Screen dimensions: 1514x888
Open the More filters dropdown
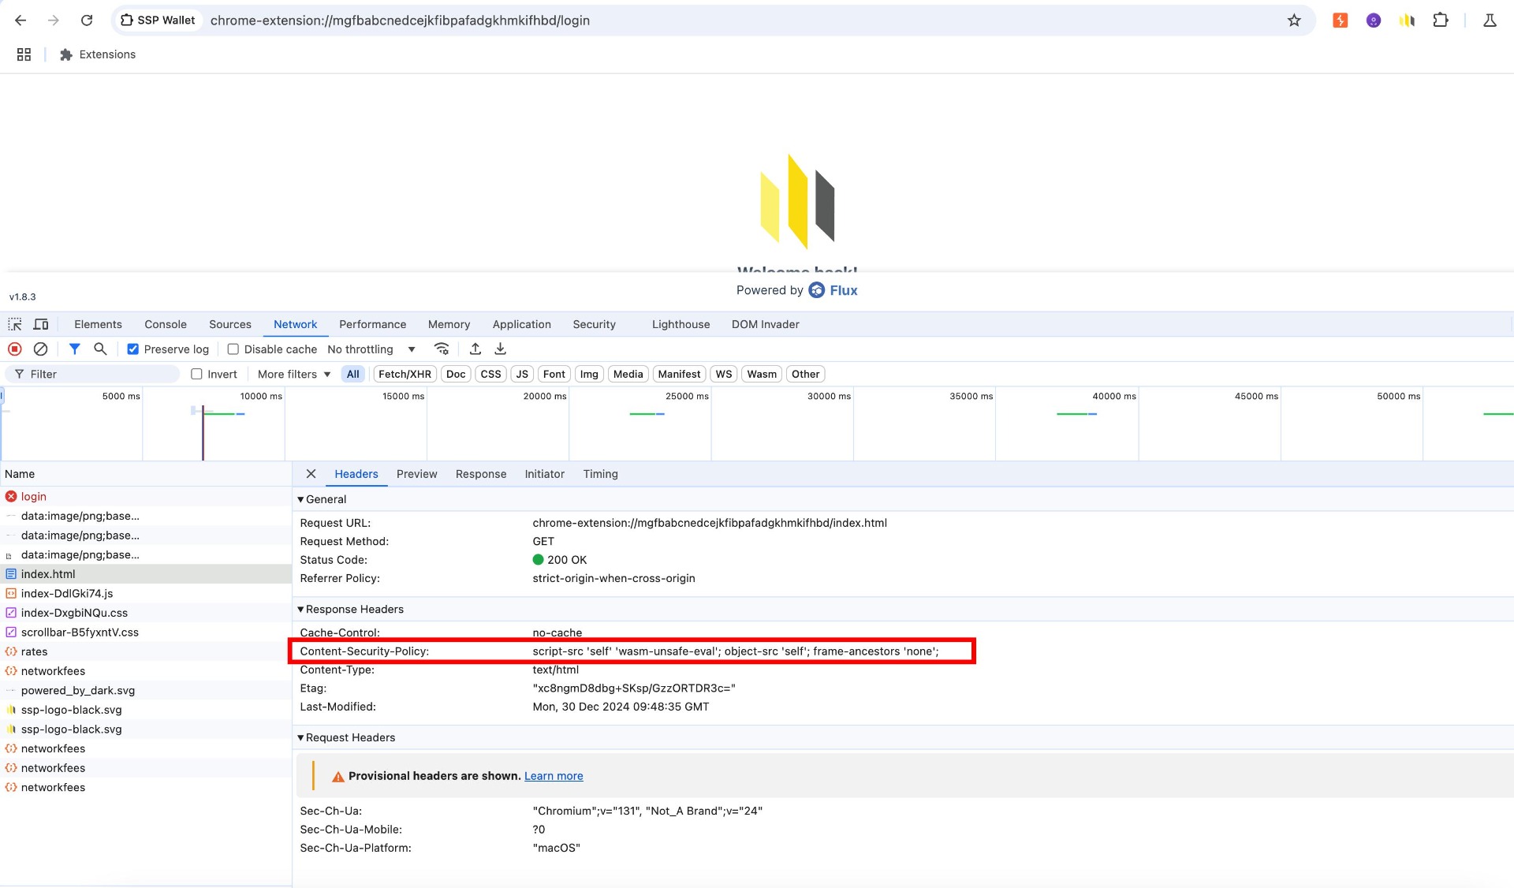(x=293, y=375)
